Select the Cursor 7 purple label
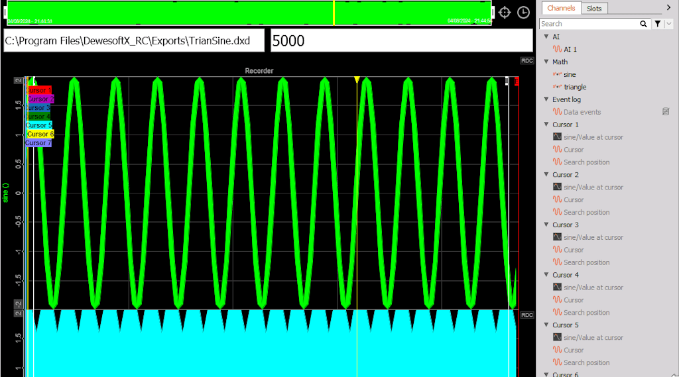Screen dimensions: 679x377 (x=38, y=143)
